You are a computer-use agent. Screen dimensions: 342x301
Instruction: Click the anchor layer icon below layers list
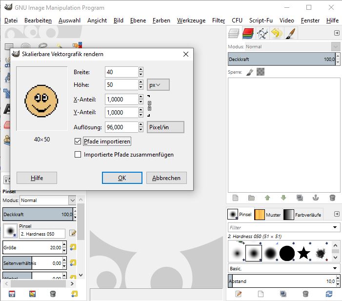click(x=315, y=198)
